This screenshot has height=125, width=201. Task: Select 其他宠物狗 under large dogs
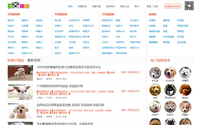pos(121,53)
